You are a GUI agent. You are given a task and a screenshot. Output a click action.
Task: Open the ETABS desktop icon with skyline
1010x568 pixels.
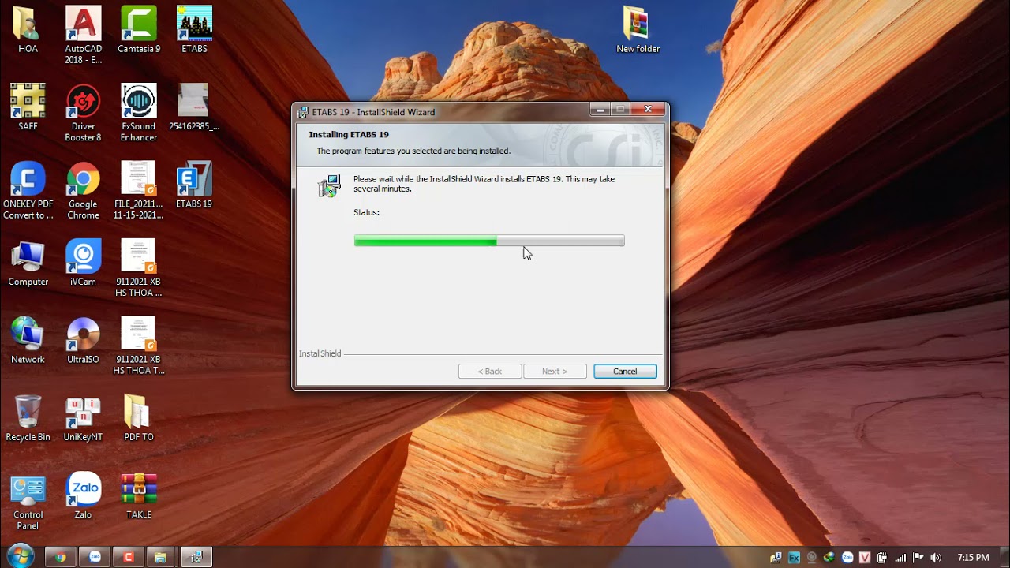coord(194,30)
